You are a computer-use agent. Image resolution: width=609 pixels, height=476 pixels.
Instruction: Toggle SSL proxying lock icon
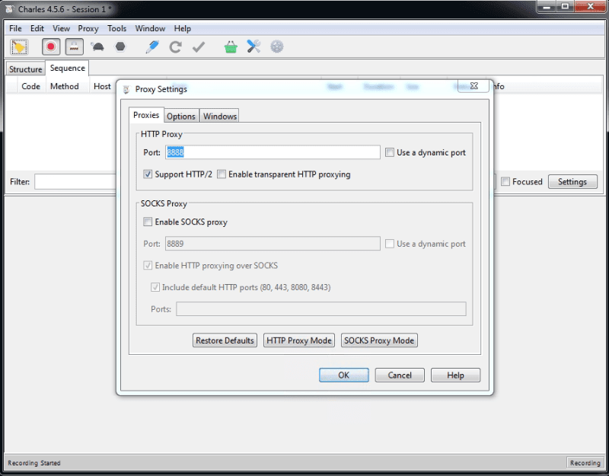(x=74, y=47)
